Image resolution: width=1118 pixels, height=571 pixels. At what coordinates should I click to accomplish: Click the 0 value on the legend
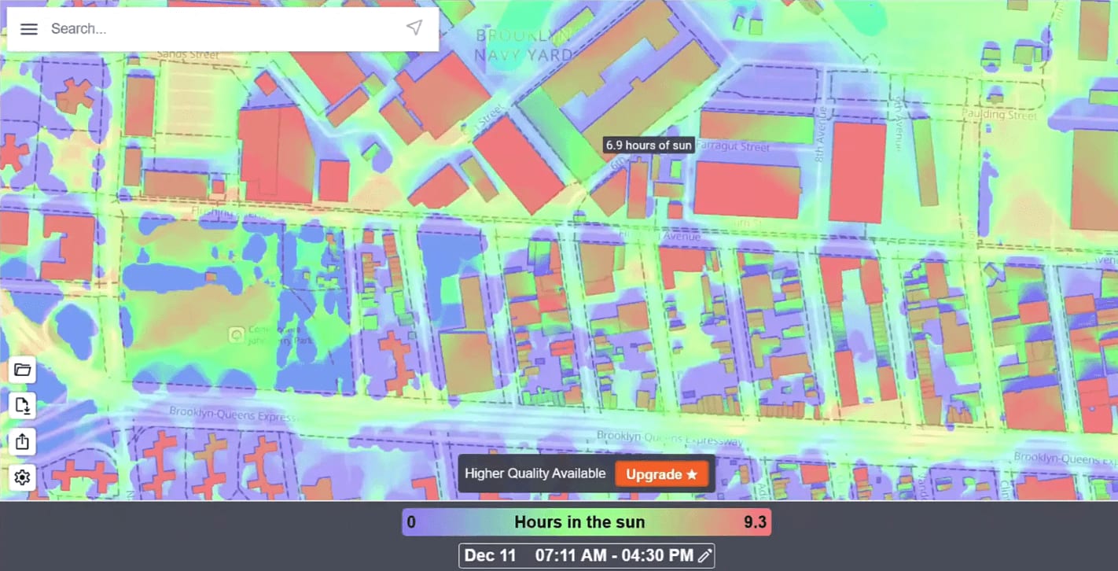410,521
